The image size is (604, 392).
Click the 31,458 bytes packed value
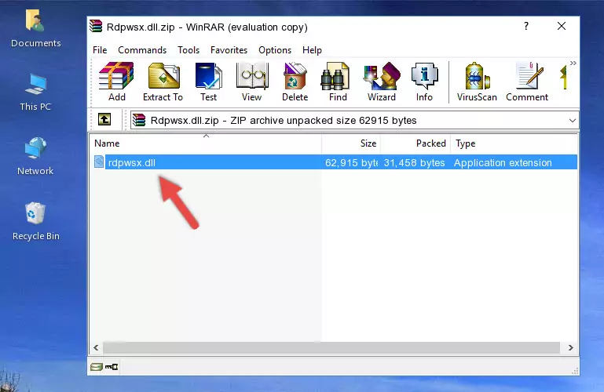pyautogui.click(x=414, y=162)
